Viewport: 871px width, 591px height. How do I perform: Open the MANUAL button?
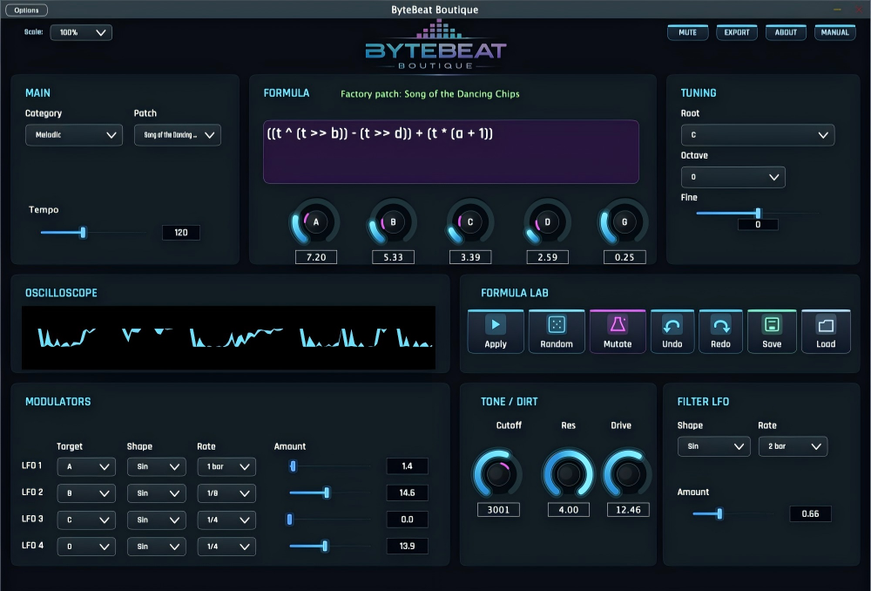[835, 32]
